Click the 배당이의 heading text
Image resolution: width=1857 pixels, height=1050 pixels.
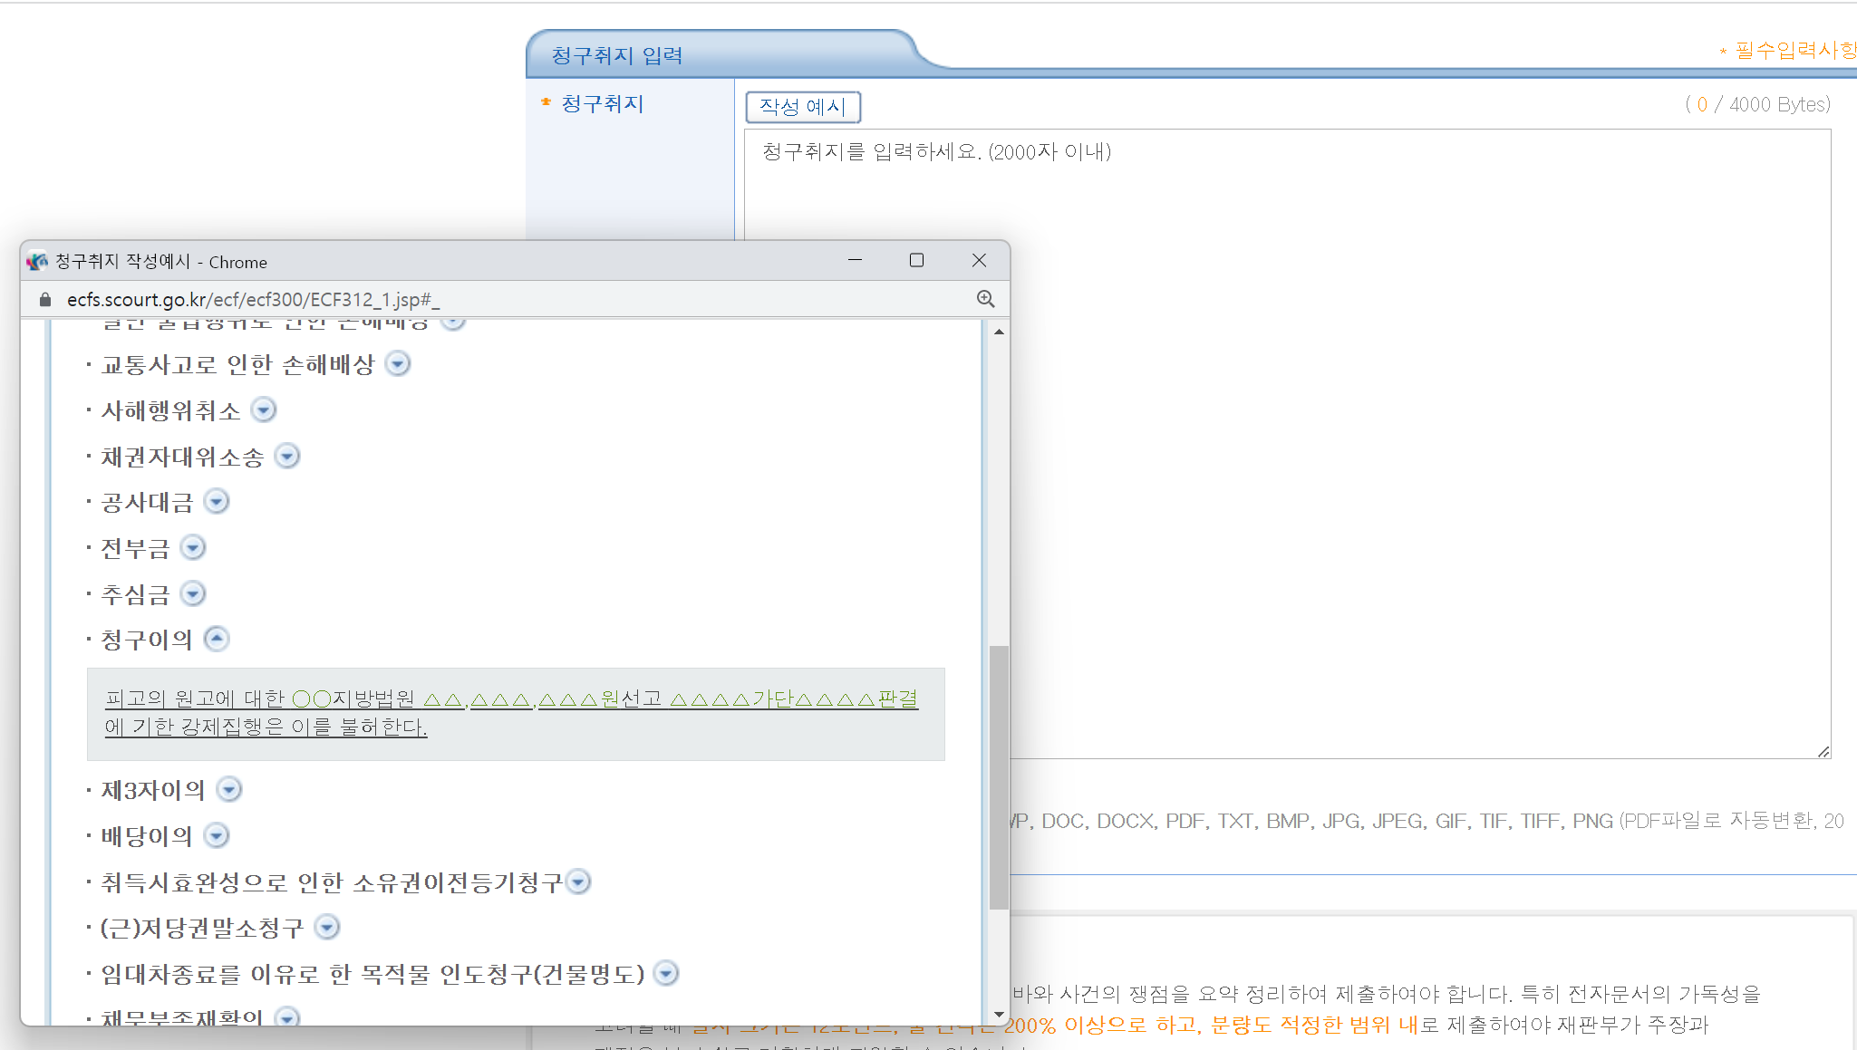(x=147, y=836)
